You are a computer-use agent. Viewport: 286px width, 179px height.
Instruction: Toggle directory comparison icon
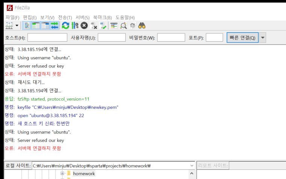[123, 26]
